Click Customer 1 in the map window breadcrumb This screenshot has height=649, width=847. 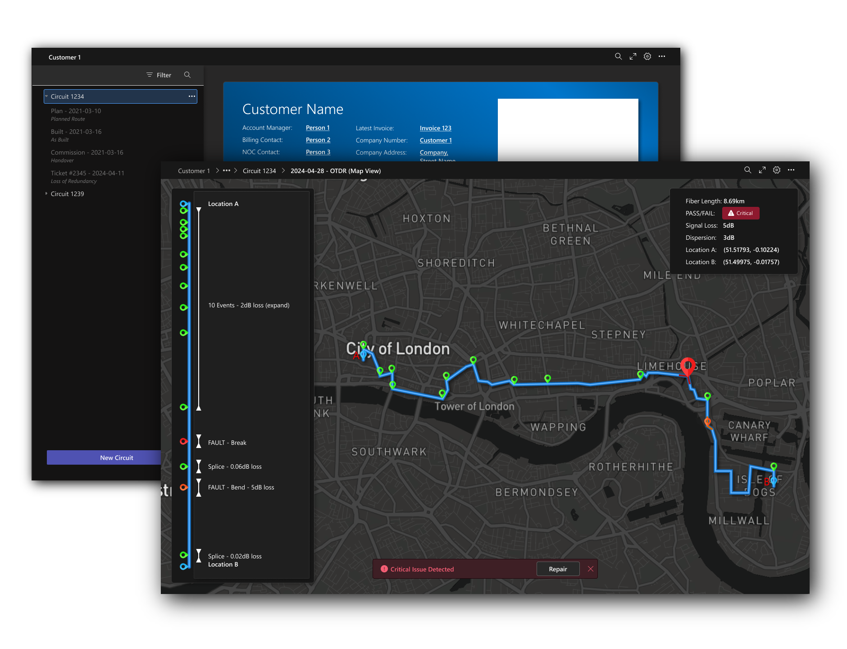[x=194, y=171]
